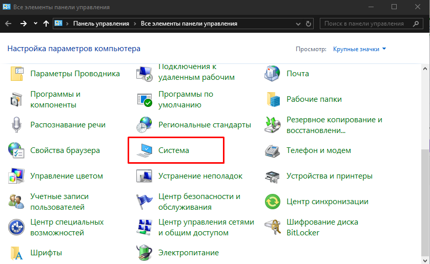Open the Электропитание power options icon

click(145, 253)
